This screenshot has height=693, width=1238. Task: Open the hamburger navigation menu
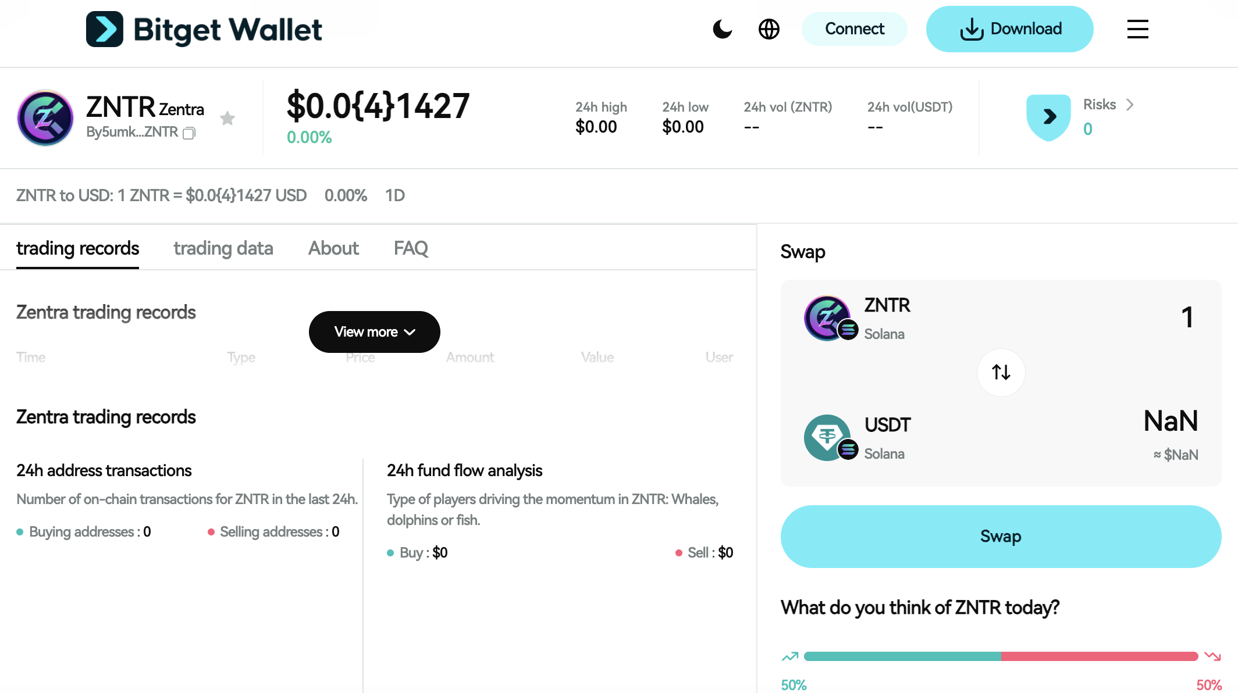click(x=1137, y=29)
